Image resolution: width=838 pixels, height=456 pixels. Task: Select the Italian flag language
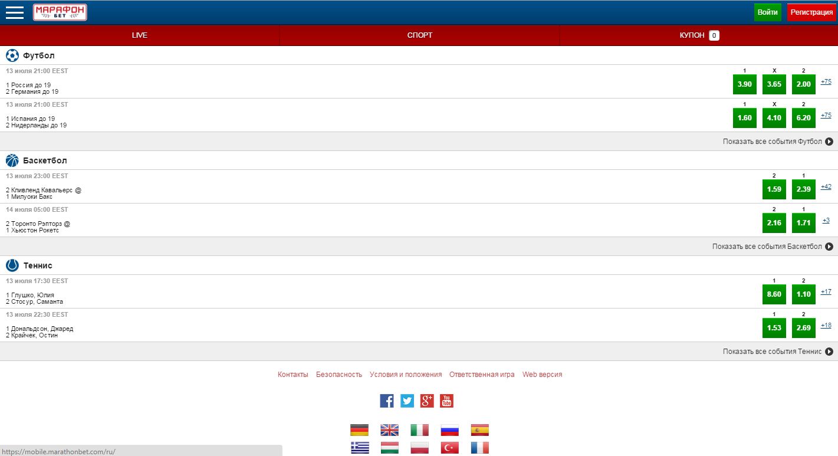[419, 430]
